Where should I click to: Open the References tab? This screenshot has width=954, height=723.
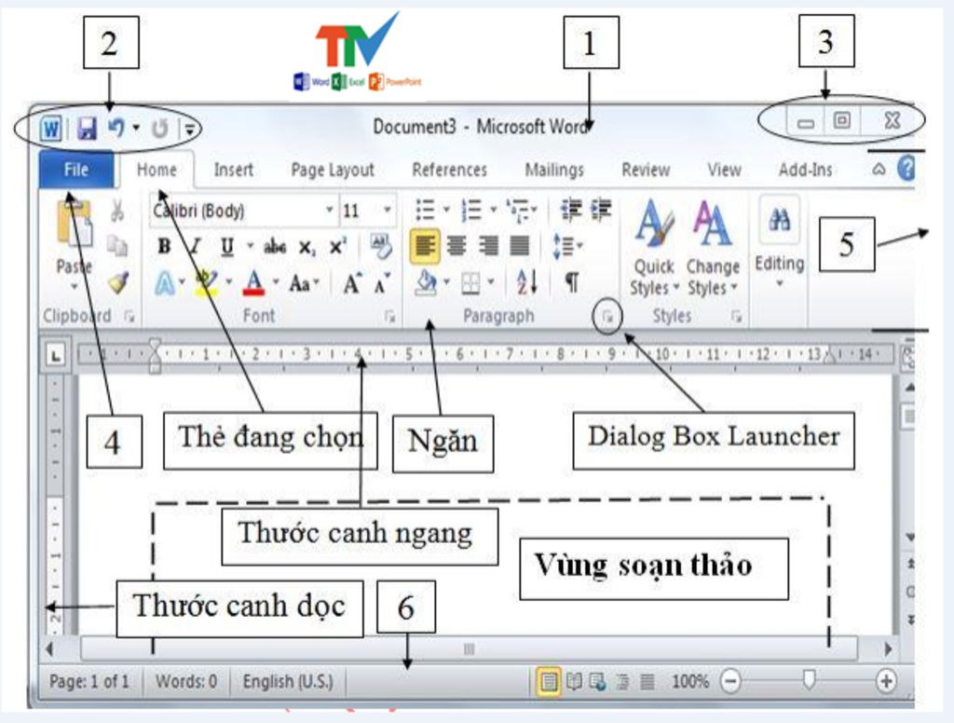tap(450, 170)
